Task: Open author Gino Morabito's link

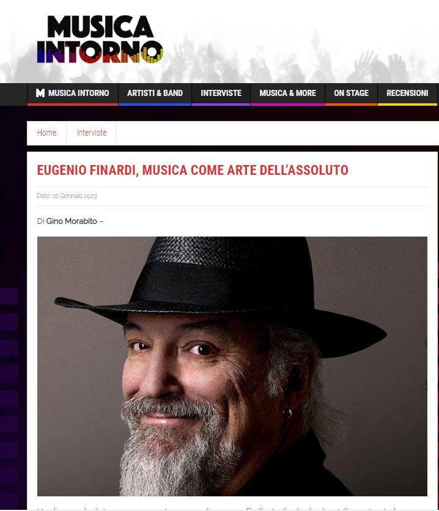Action: click(x=72, y=221)
